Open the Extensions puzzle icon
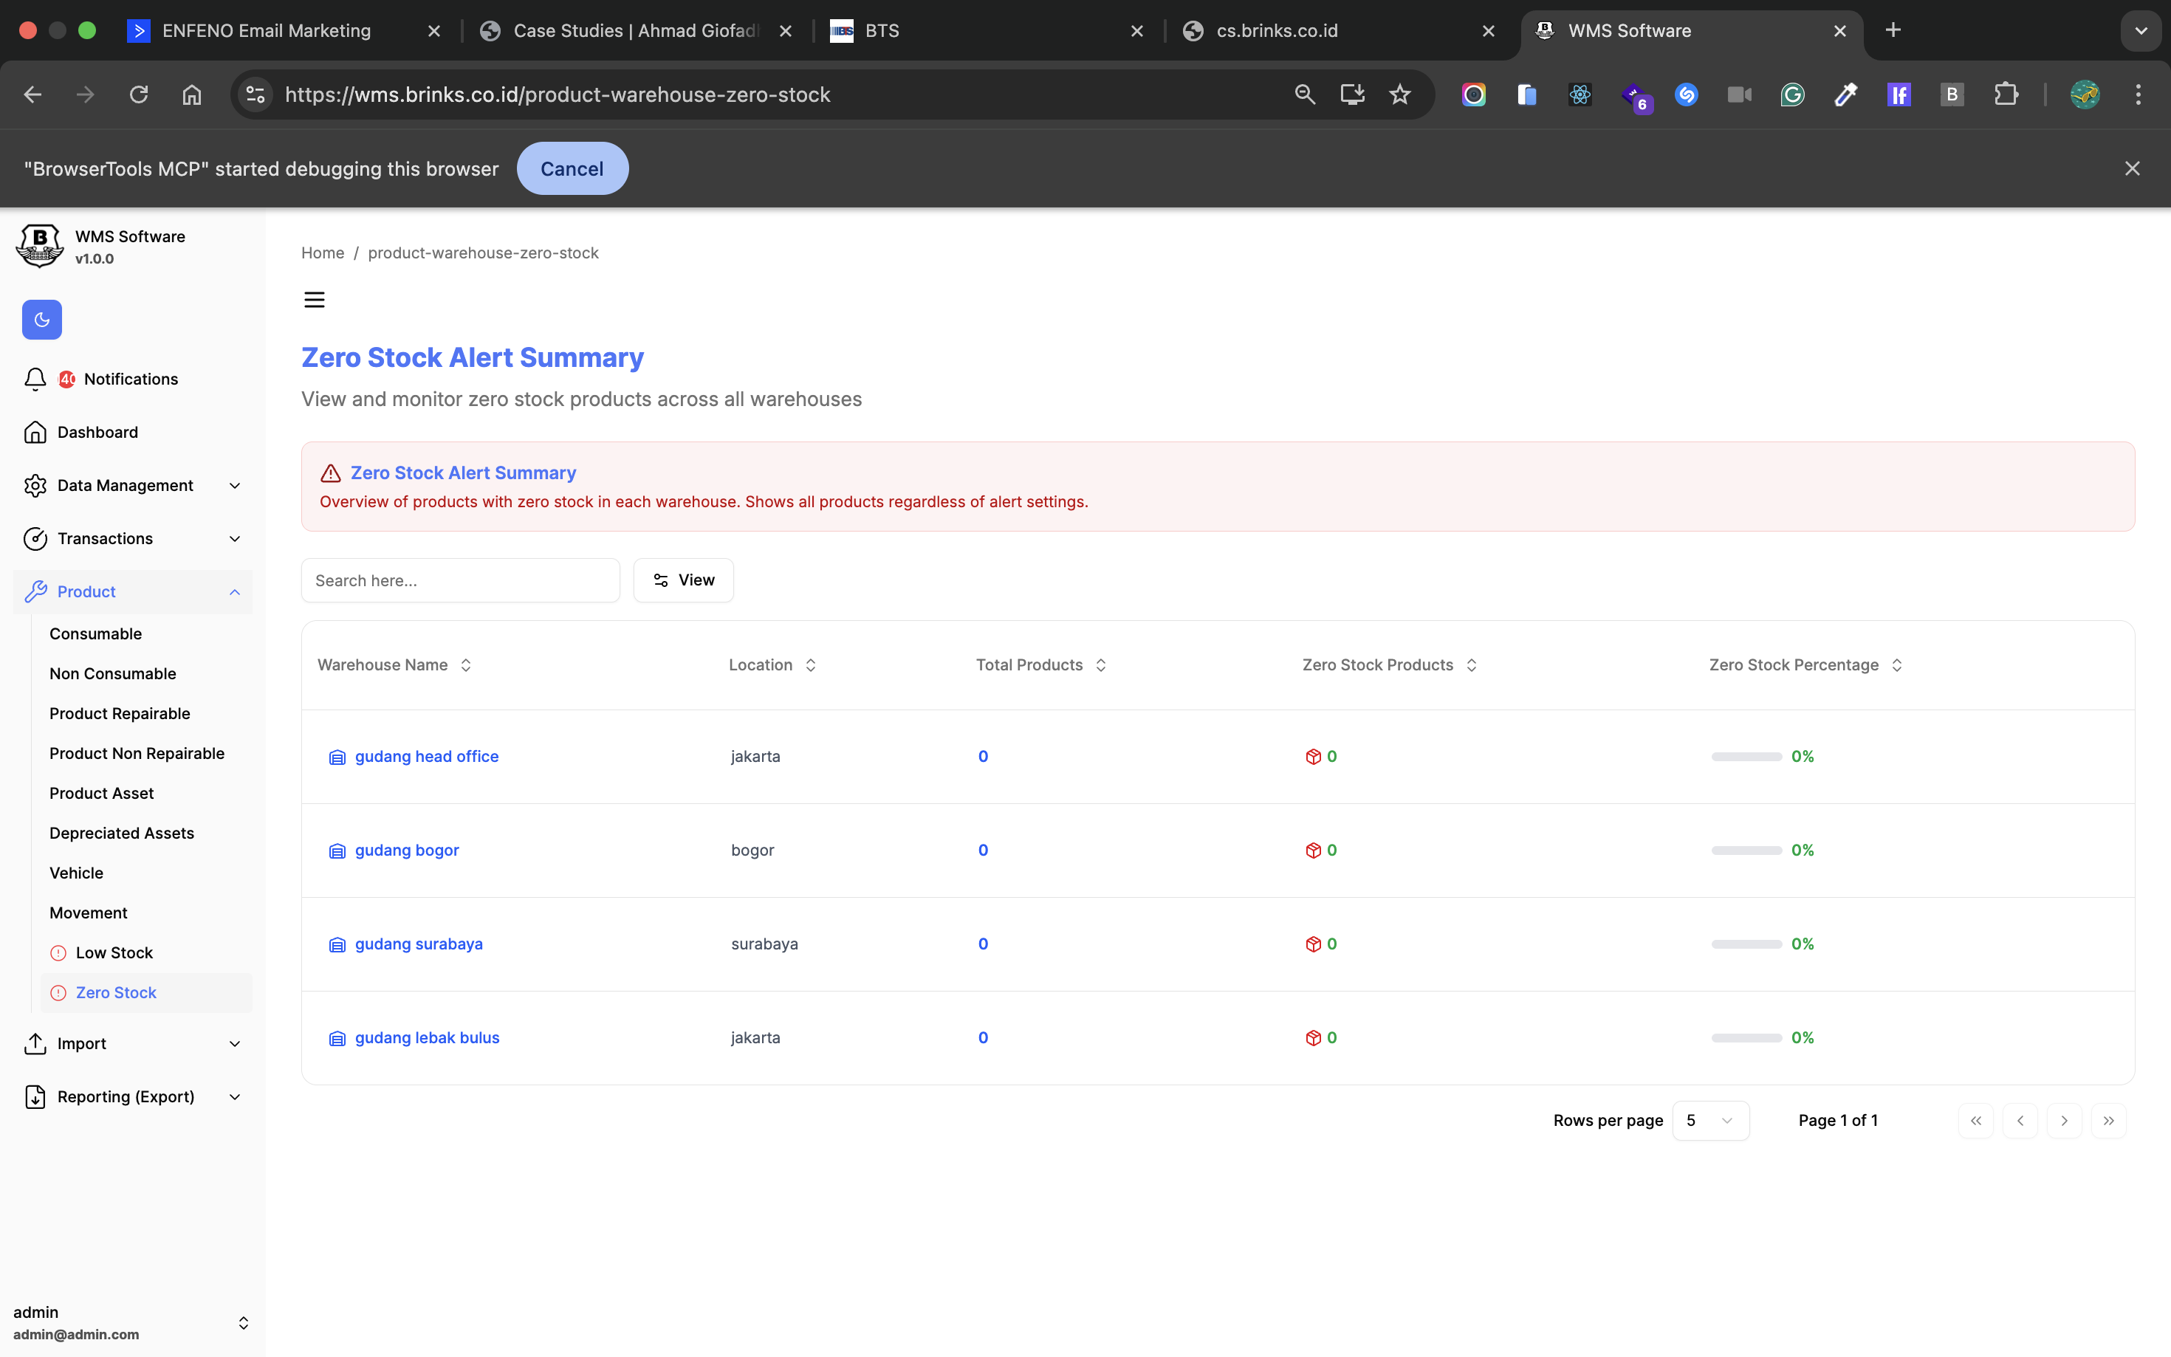The image size is (2171, 1357). coord(2006,95)
